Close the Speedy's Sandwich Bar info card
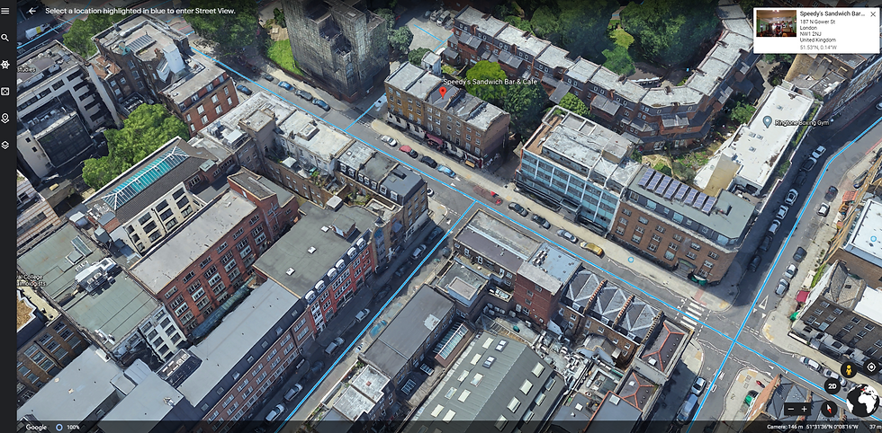The image size is (882, 433). 873,14
